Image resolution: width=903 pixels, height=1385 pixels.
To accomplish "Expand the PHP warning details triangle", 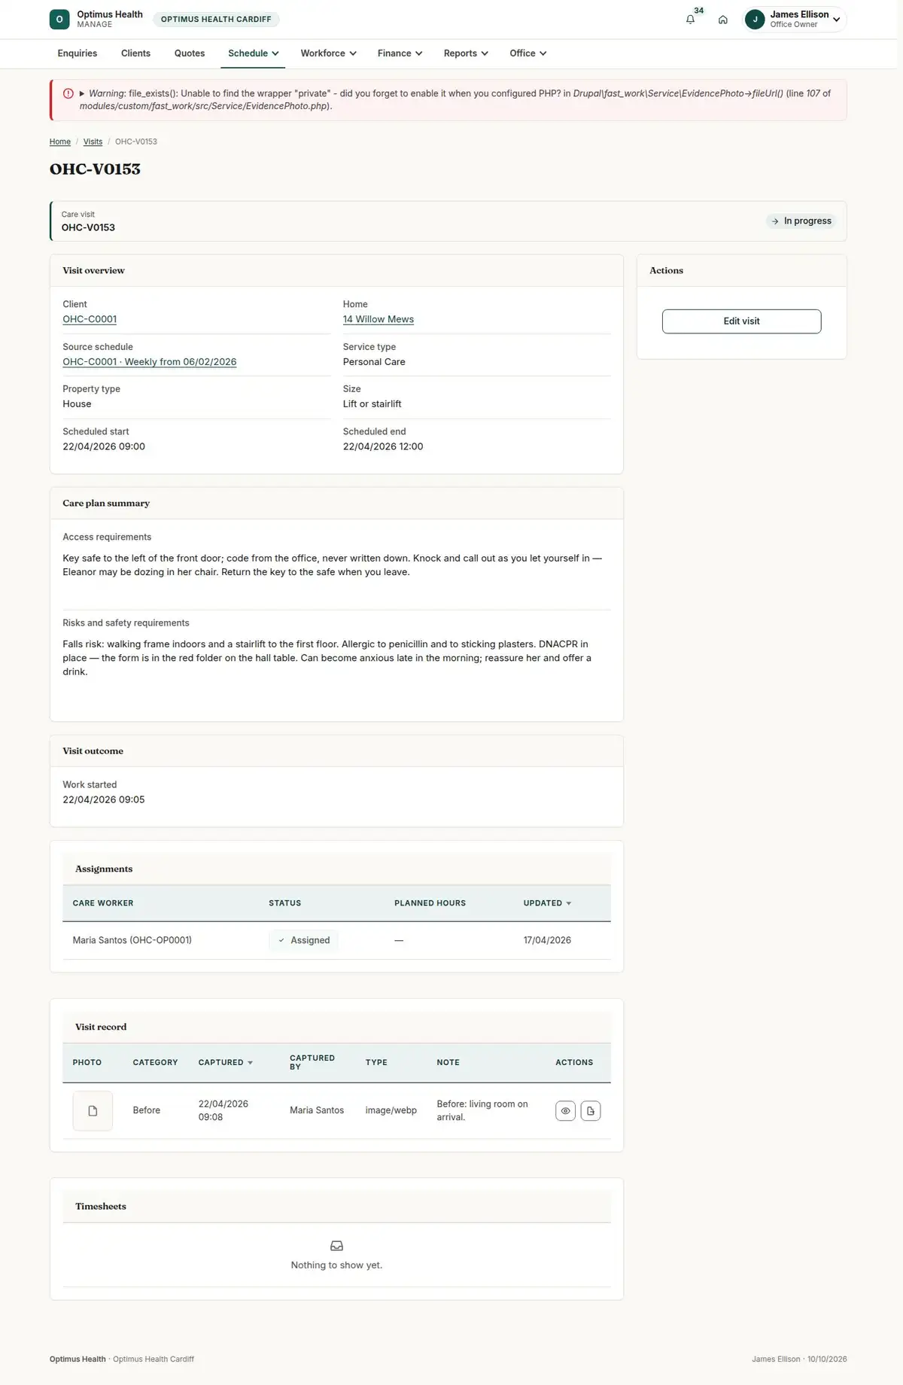I will tap(82, 93).
